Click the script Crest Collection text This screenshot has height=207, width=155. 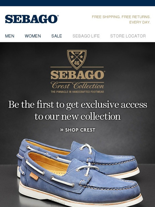coord(78,85)
